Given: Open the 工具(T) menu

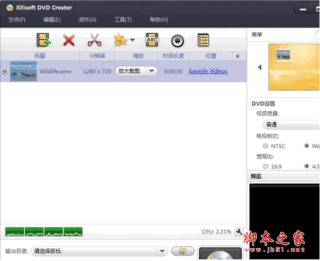Looking at the screenshot, I should (123, 19).
